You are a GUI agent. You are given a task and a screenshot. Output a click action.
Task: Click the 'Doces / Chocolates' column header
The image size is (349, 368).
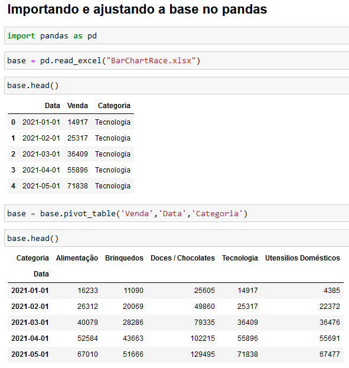(x=182, y=258)
